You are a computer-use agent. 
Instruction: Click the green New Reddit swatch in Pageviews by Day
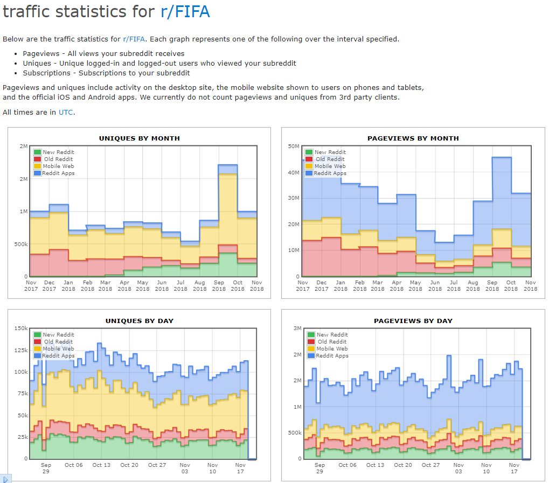coord(311,334)
